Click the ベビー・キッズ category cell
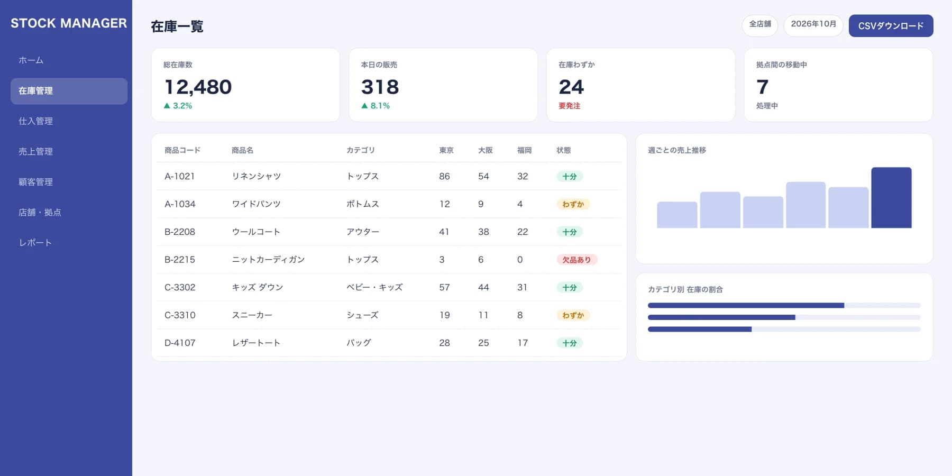Image resolution: width=952 pixels, height=476 pixels. (x=374, y=287)
